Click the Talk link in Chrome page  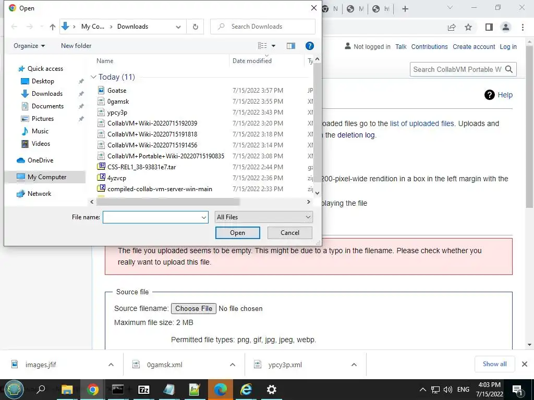pyautogui.click(x=401, y=47)
